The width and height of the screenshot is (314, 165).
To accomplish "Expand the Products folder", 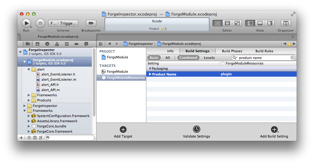I will tap(29, 100).
